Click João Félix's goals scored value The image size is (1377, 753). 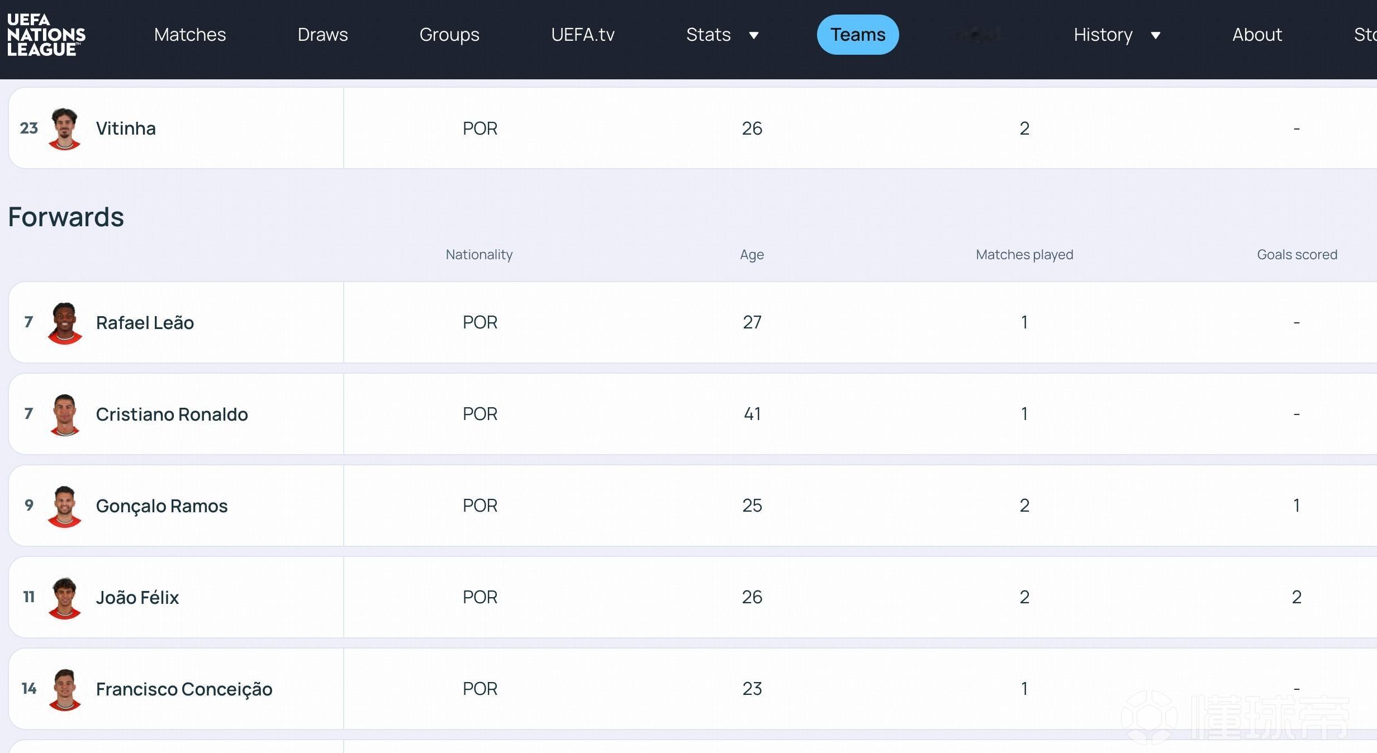(1297, 597)
